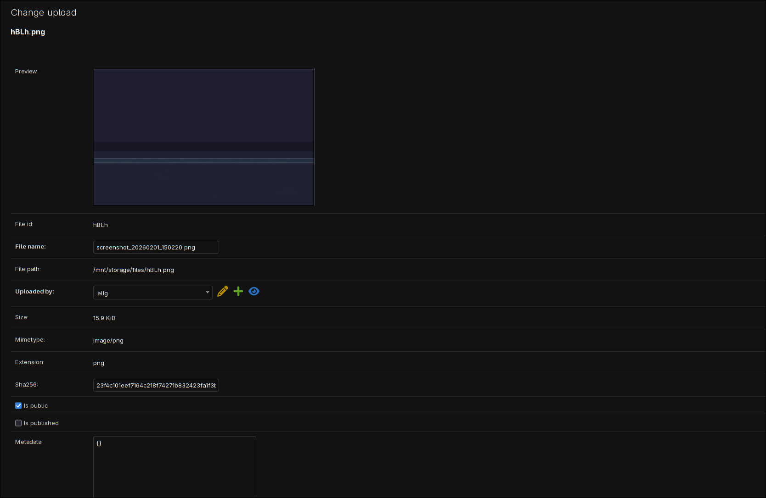Open the Uploaded by dropdown showing ellg
The height and width of the screenshot is (498, 766).
click(x=152, y=293)
